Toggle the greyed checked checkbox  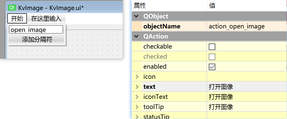(x=212, y=57)
